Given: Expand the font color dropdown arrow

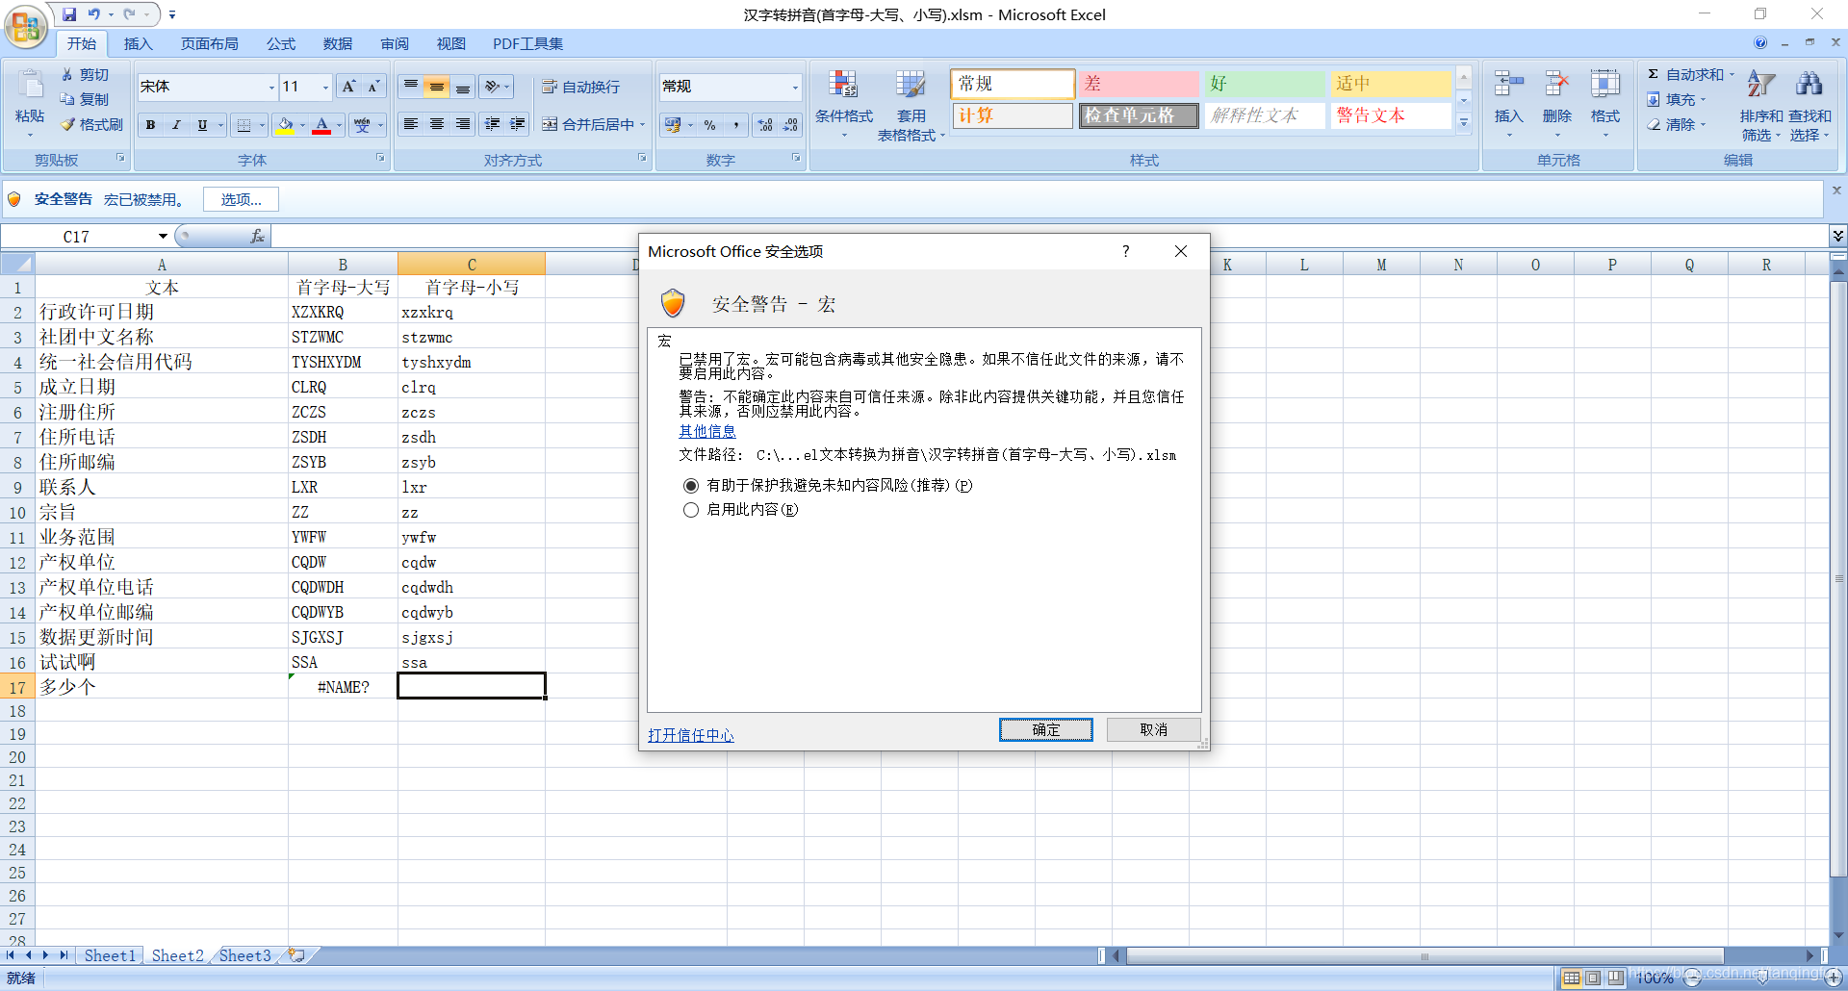Looking at the screenshot, I should 339,125.
